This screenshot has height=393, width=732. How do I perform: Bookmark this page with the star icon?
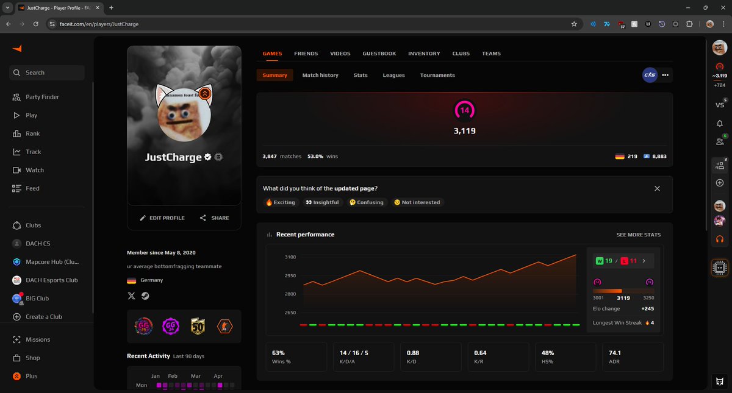click(574, 24)
